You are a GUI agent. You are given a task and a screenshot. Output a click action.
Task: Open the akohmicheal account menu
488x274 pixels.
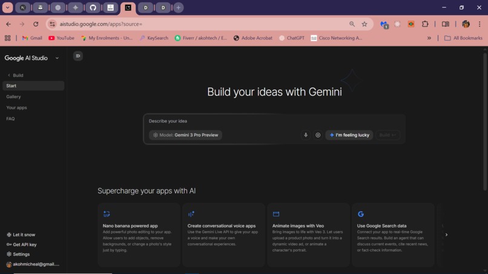point(33,264)
